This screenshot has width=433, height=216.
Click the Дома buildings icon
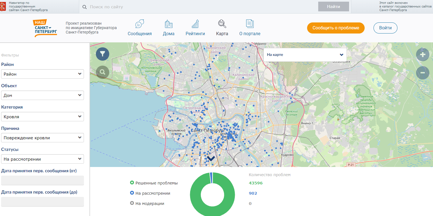click(x=168, y=24)
